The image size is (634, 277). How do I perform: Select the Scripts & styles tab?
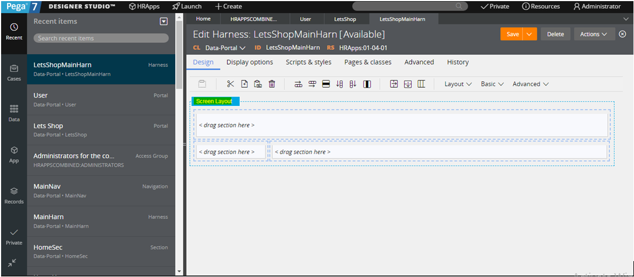click(x=308, y=62)
